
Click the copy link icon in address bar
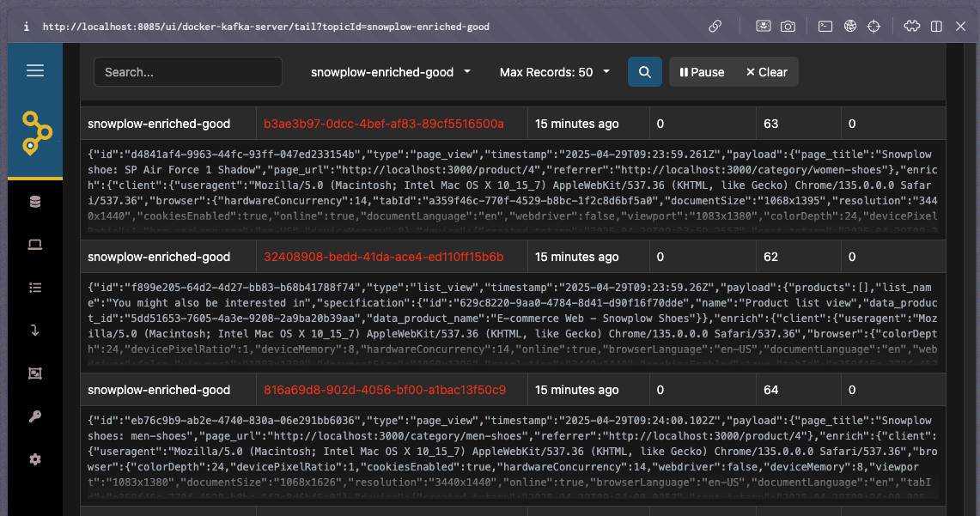pyautogui.click(x=715, y=27)
